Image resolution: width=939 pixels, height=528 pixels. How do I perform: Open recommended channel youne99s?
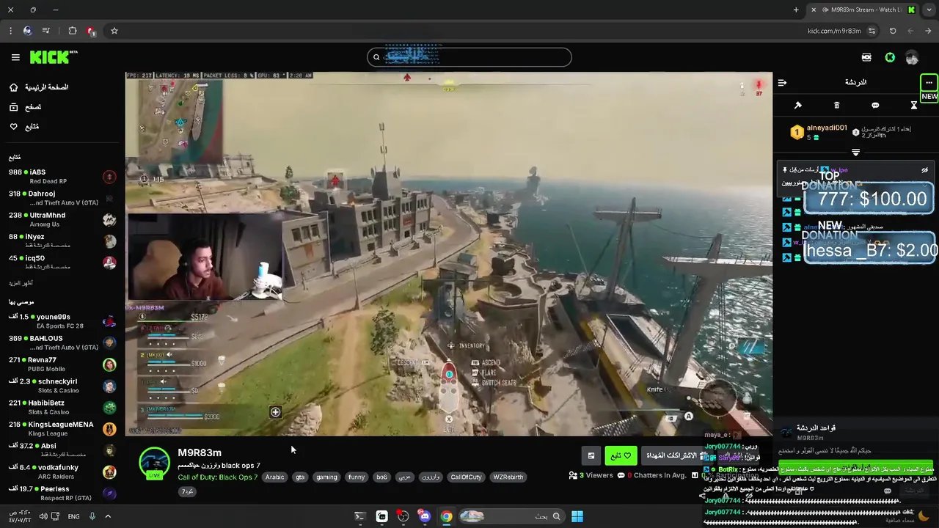(x=62, y=321)
